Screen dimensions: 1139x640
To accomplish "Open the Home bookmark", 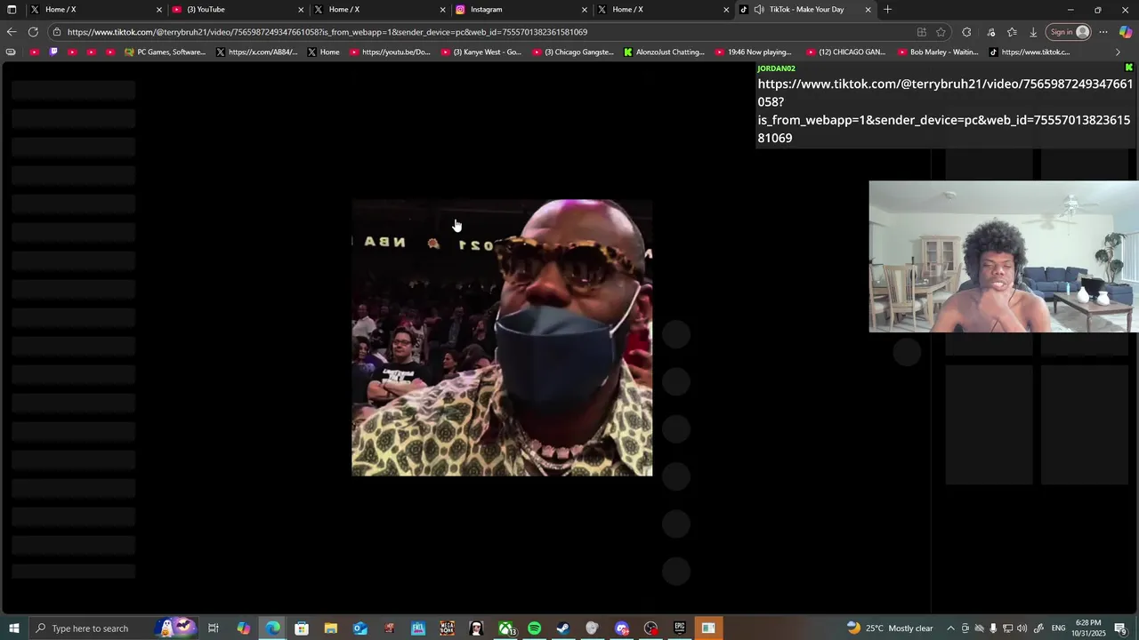I will click(x=323, y=52).
